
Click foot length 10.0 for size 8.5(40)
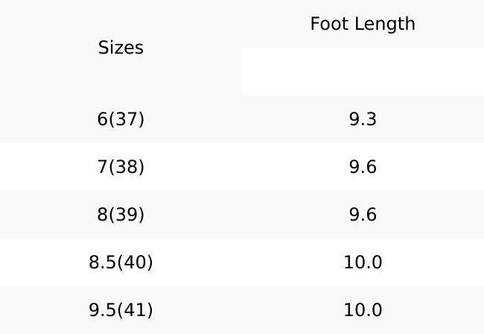[x=363, y=262]
